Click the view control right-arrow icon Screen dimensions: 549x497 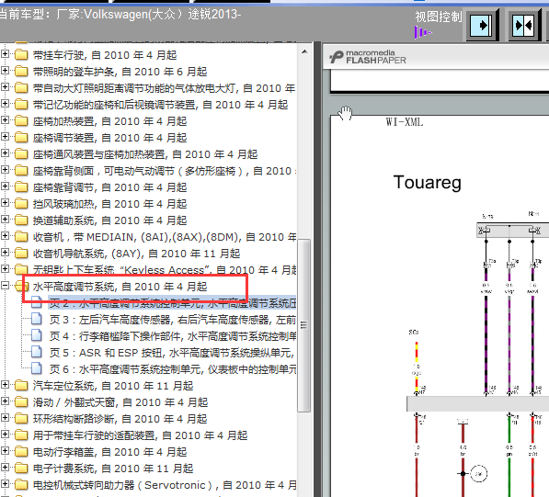click(483, 25)
